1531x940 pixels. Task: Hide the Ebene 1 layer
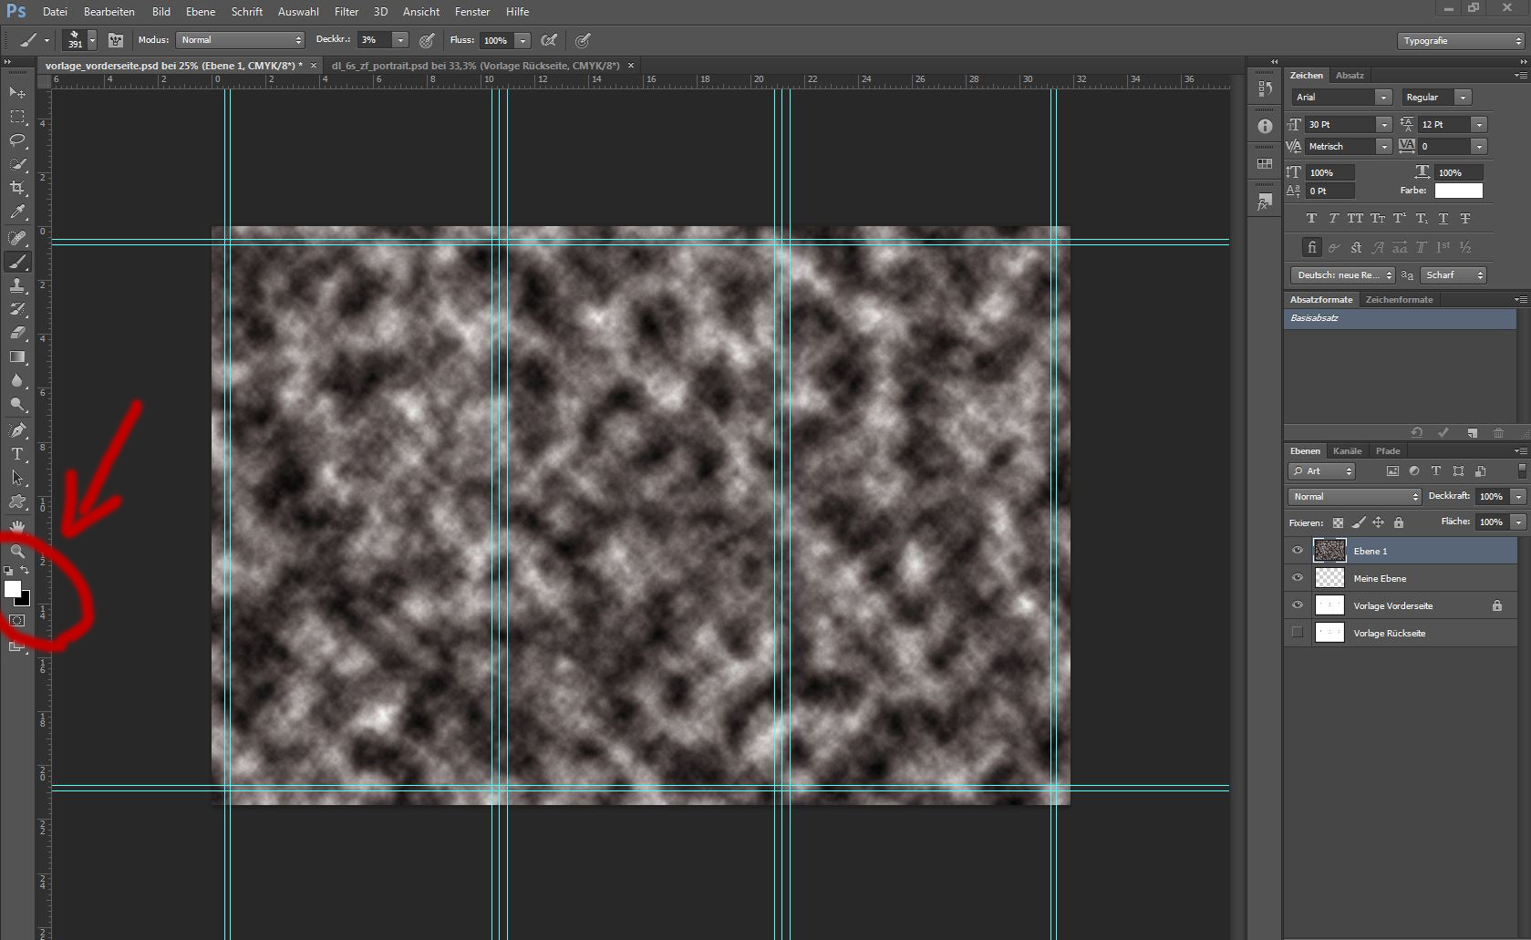(1298, 551)
